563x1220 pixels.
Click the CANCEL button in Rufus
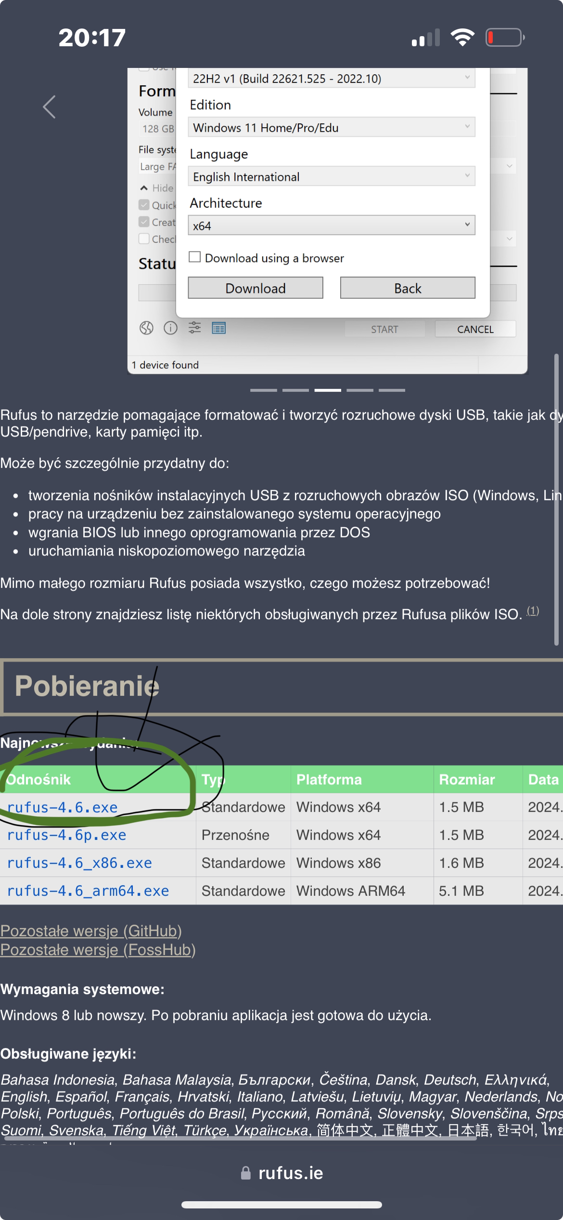[475, 329]
